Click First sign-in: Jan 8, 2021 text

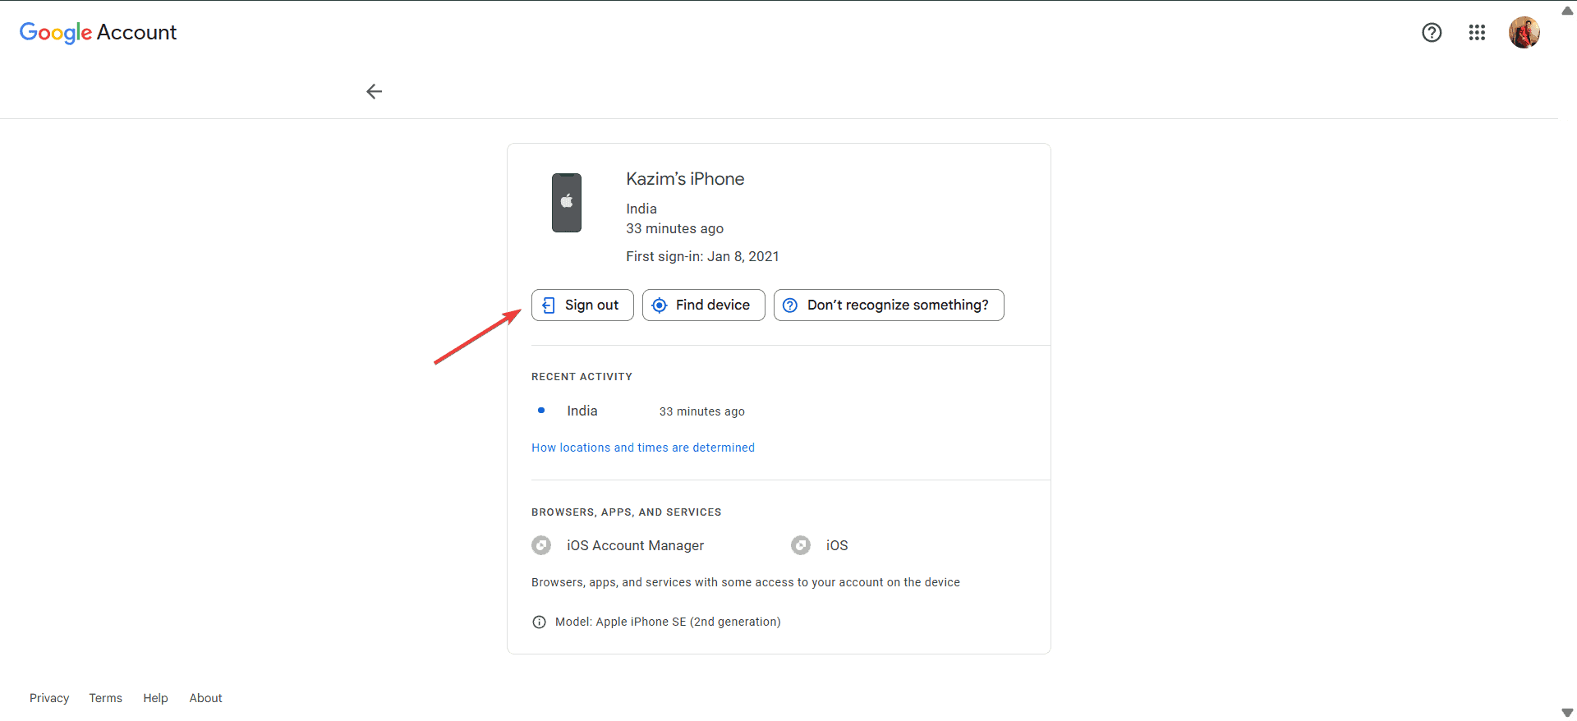point(702,256)
